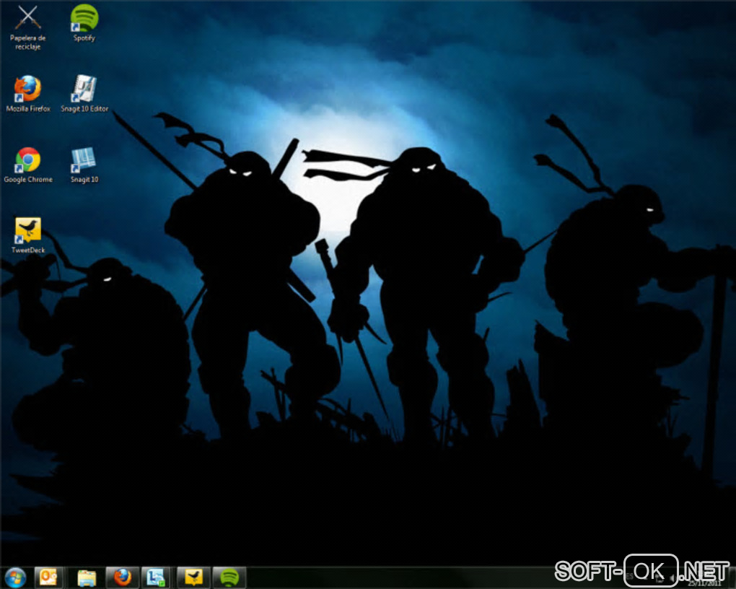Screen dimensions: 736x589
Task: Switch to TweetDeck in the taskbar
Action: [x=193, y=577]
